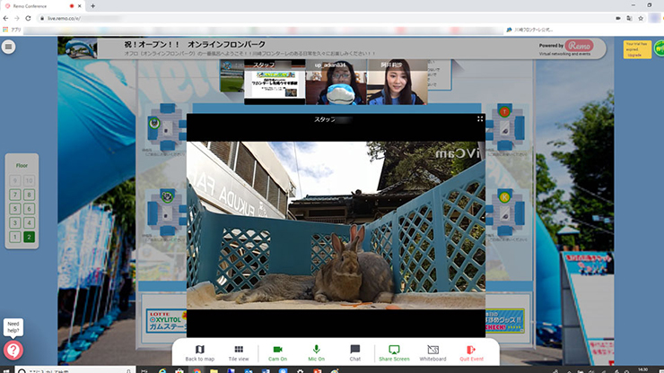
Task: Select Floor 2 in floor picker
Action: point(30,237)
